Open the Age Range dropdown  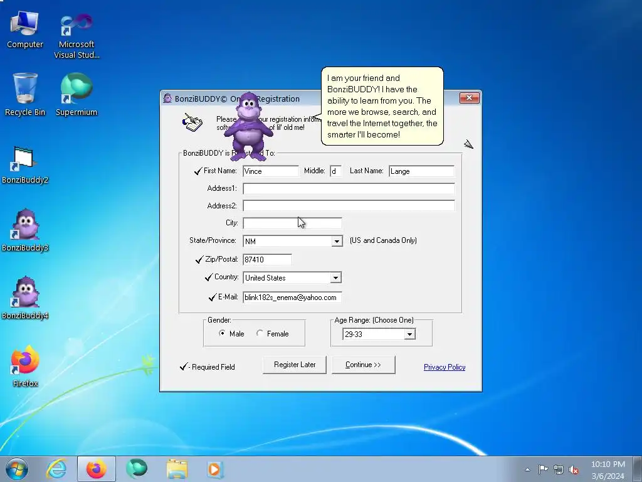coord(409,335)
